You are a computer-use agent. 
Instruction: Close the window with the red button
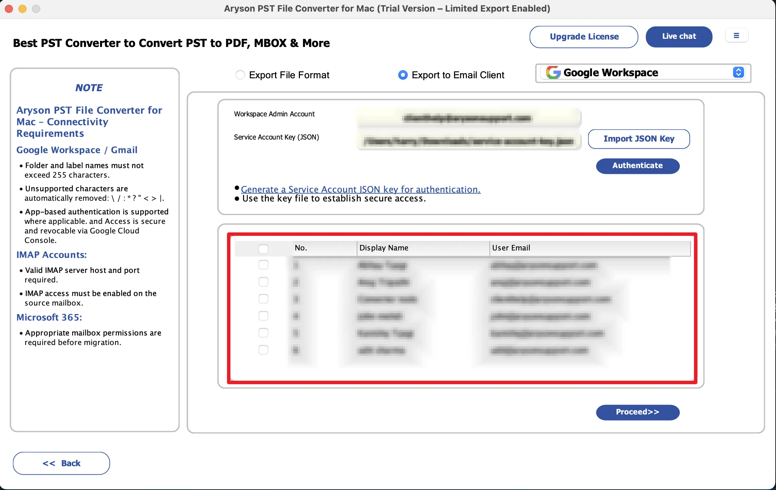[x=9, y=9]
